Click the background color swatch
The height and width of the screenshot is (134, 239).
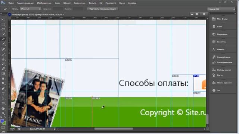tap(4, 123)
